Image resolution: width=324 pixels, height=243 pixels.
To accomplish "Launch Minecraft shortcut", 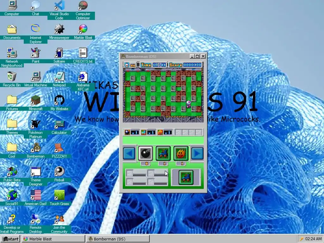I will 35,103.
